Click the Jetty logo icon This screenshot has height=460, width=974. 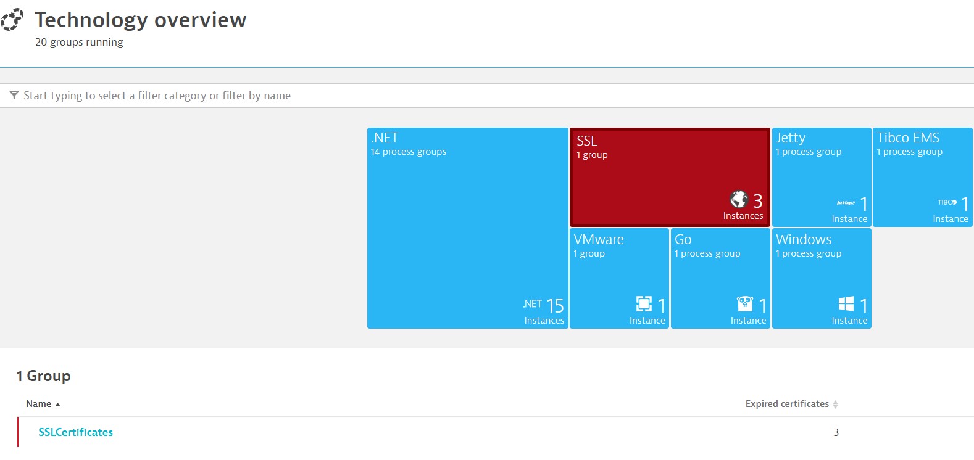click(846, 203)
